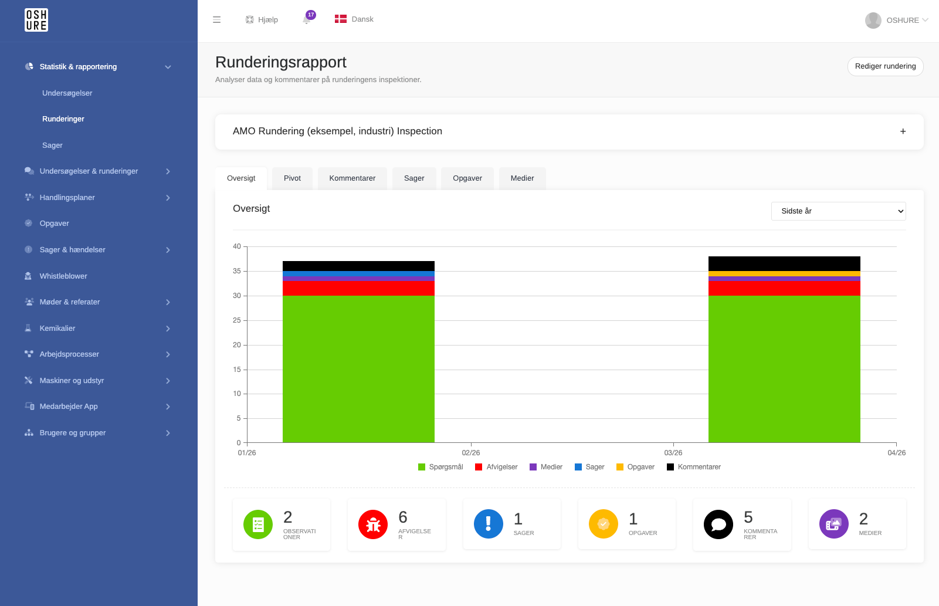
Task: Click the purple Medier icon
Action: (x=834, y=524)
